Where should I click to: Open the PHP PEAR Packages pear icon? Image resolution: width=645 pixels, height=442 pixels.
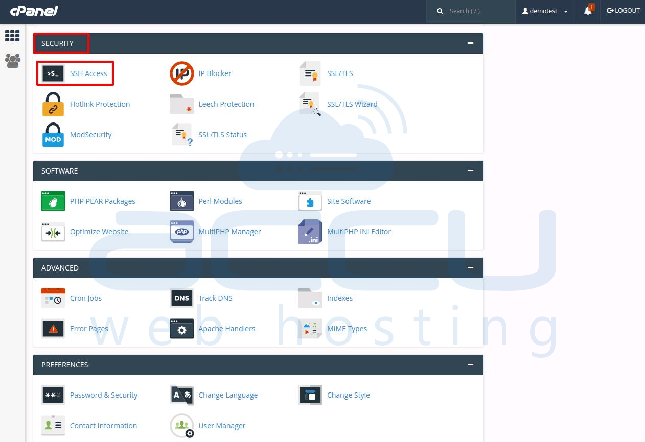point(53,201)
